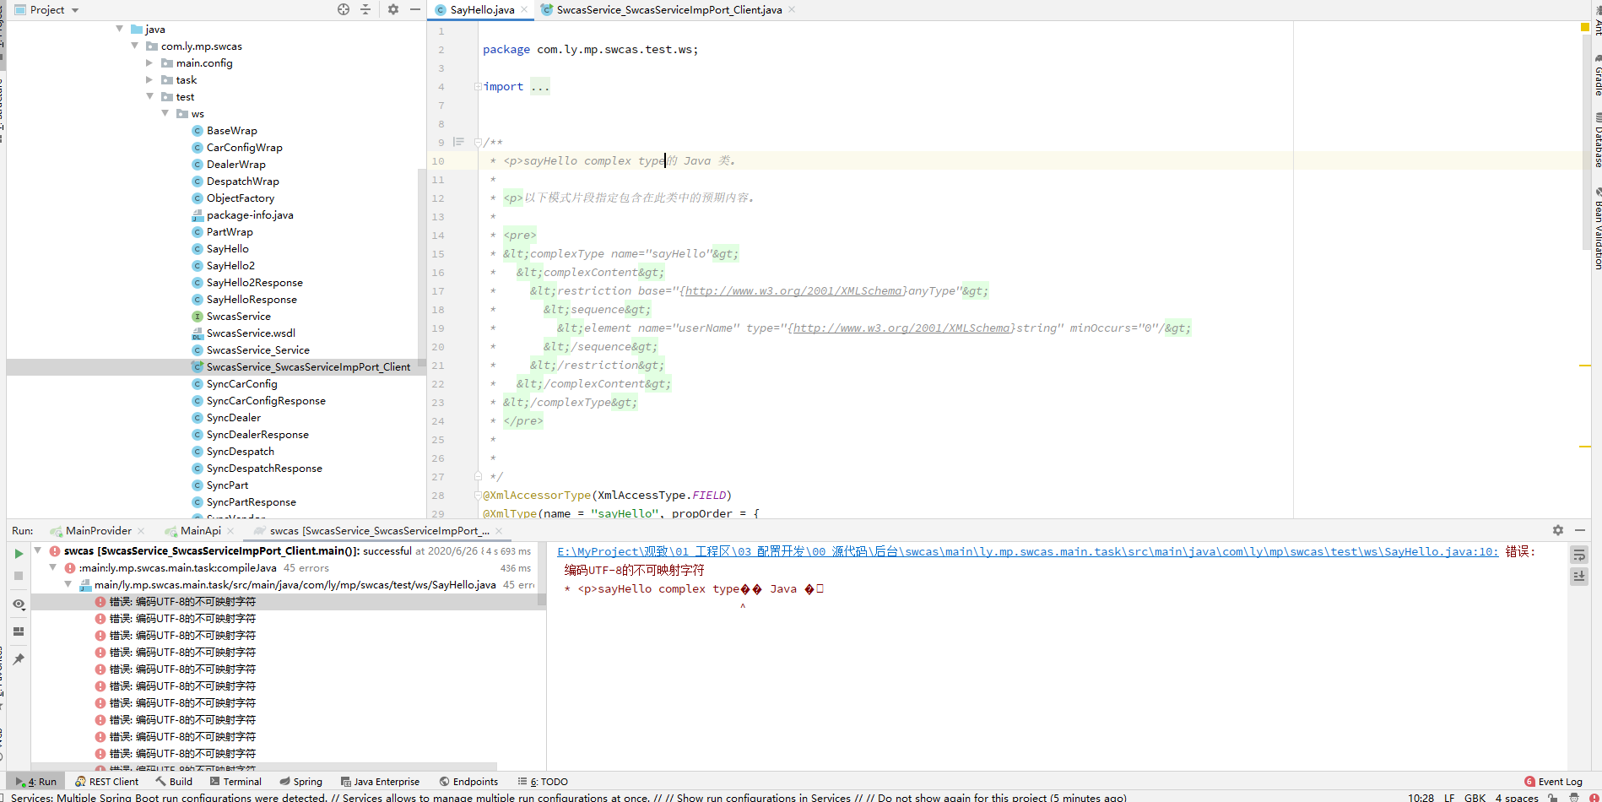
Task: Toggle the pin tab icon in the Run toolbar
Action: [19, 659]
